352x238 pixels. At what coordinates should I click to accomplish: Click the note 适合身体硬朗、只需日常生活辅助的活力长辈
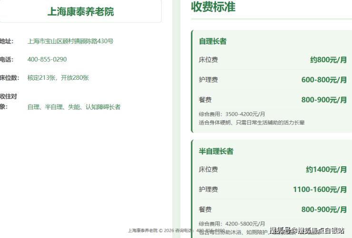252,123
